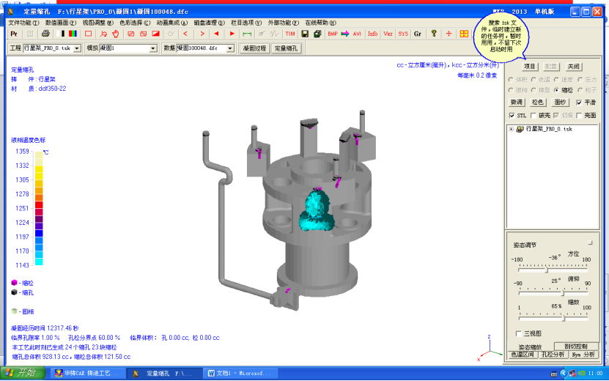The width and height of the screenshot is (609, 381).
Task: Export image with the BMP icon
Action: pos(333,34)
